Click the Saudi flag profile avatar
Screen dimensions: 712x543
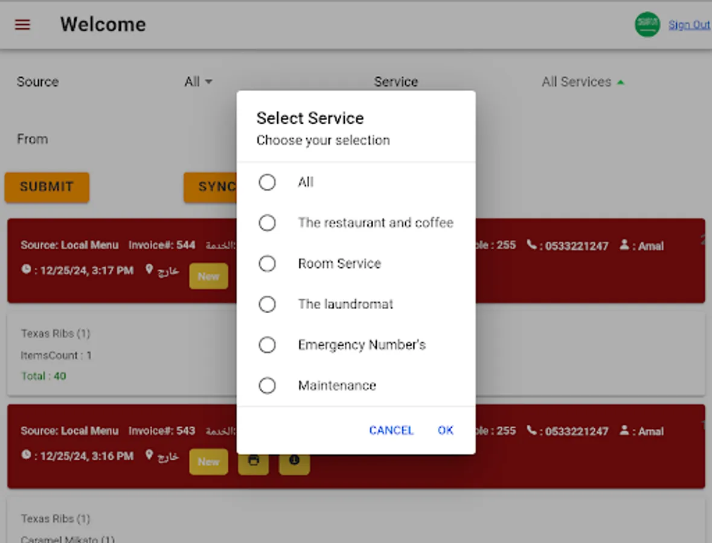click(x=647, y=25)
